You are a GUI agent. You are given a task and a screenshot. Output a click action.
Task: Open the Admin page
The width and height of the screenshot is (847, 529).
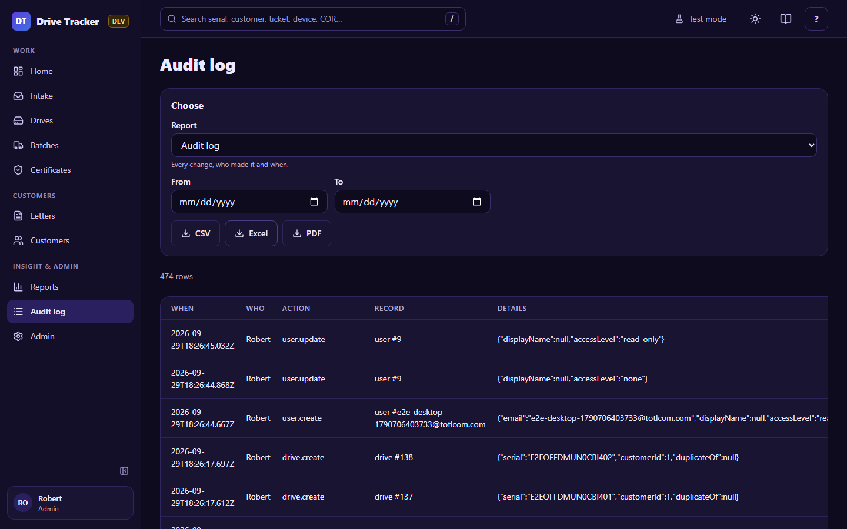(x=70, y=336)
